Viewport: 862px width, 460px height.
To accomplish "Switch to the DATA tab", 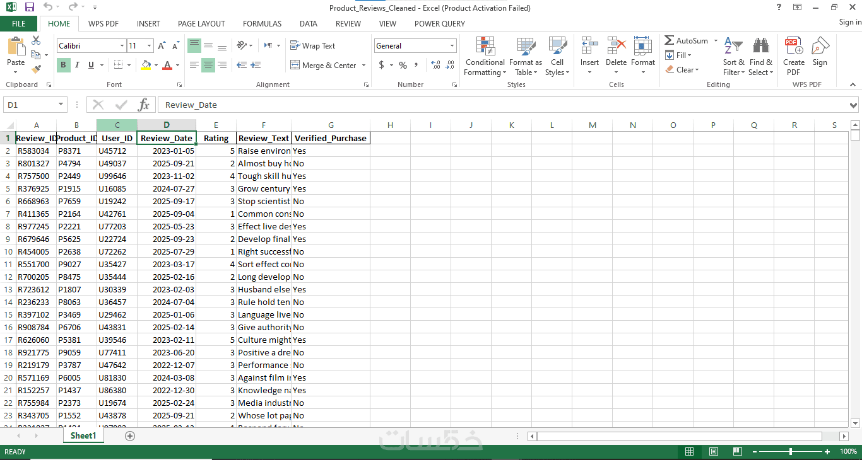I will (x=309, y=24).
